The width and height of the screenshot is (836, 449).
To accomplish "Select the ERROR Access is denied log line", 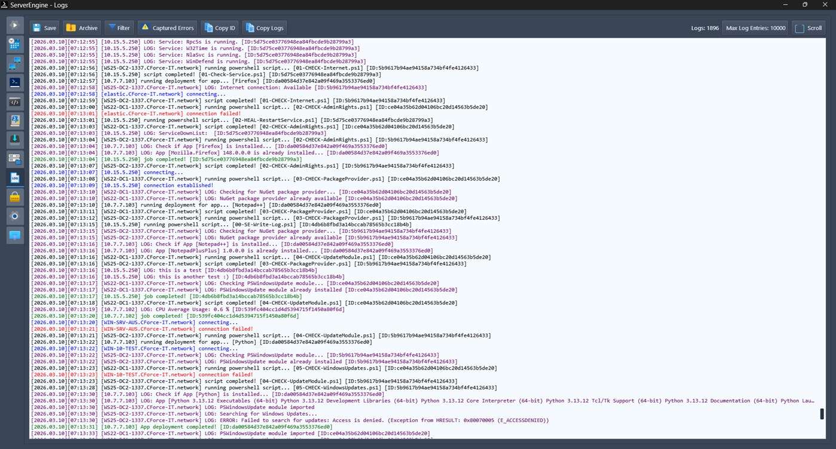I will pos(290,420).
